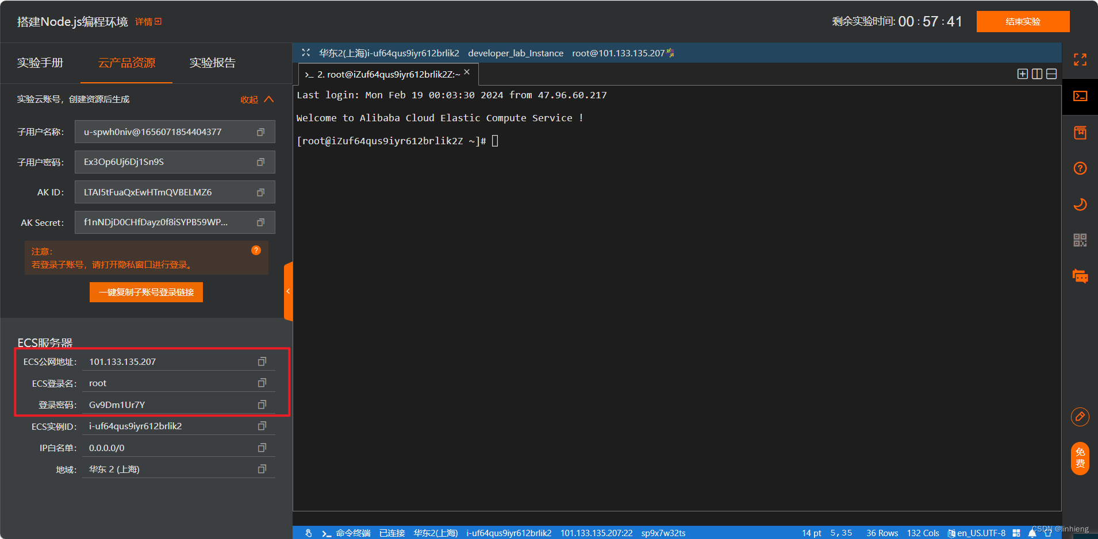Copy the AK Secret value
1098x539 pixels.
click(260, 222)
